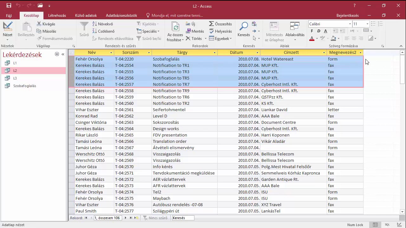Open the Tárgy column filter arrow
Screen dimensions: 406x228
[214, 53]
